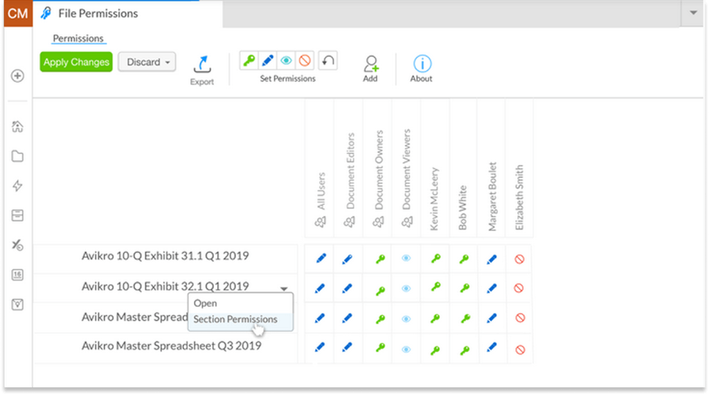Click the green key Owner permission icon
Image resolution: width=709 pixels, height=395 pixels.
tap(249, 62)
